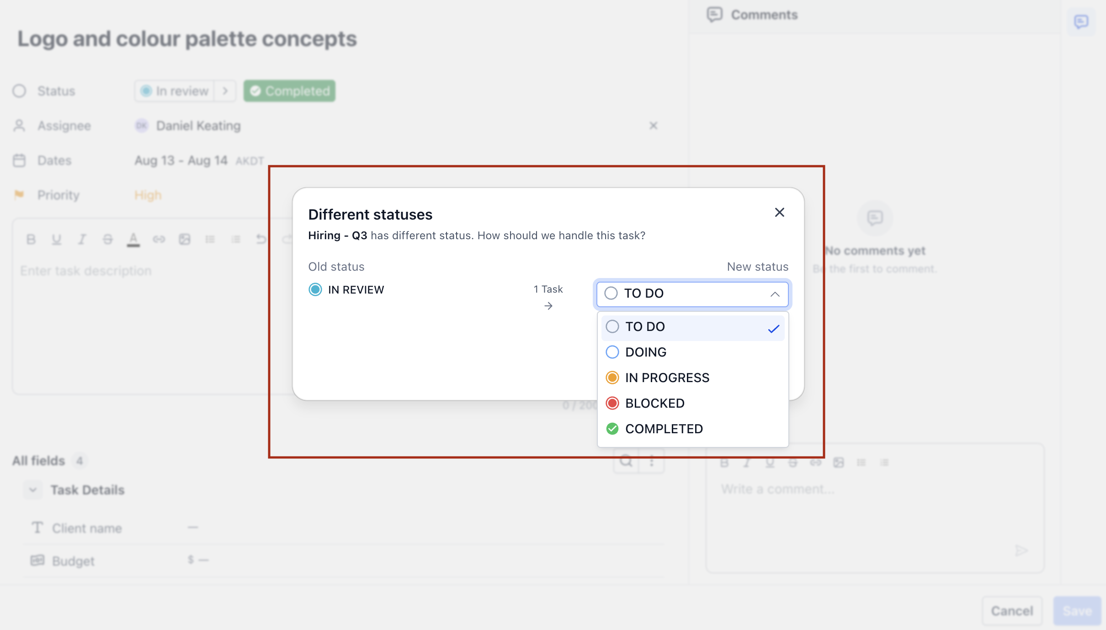Click the task title Logo and colour palette concepts

tap(187, 39)
